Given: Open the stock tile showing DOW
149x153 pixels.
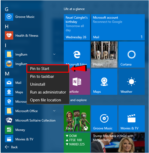Looking at the screenshot, I should (x=77, y=142).
